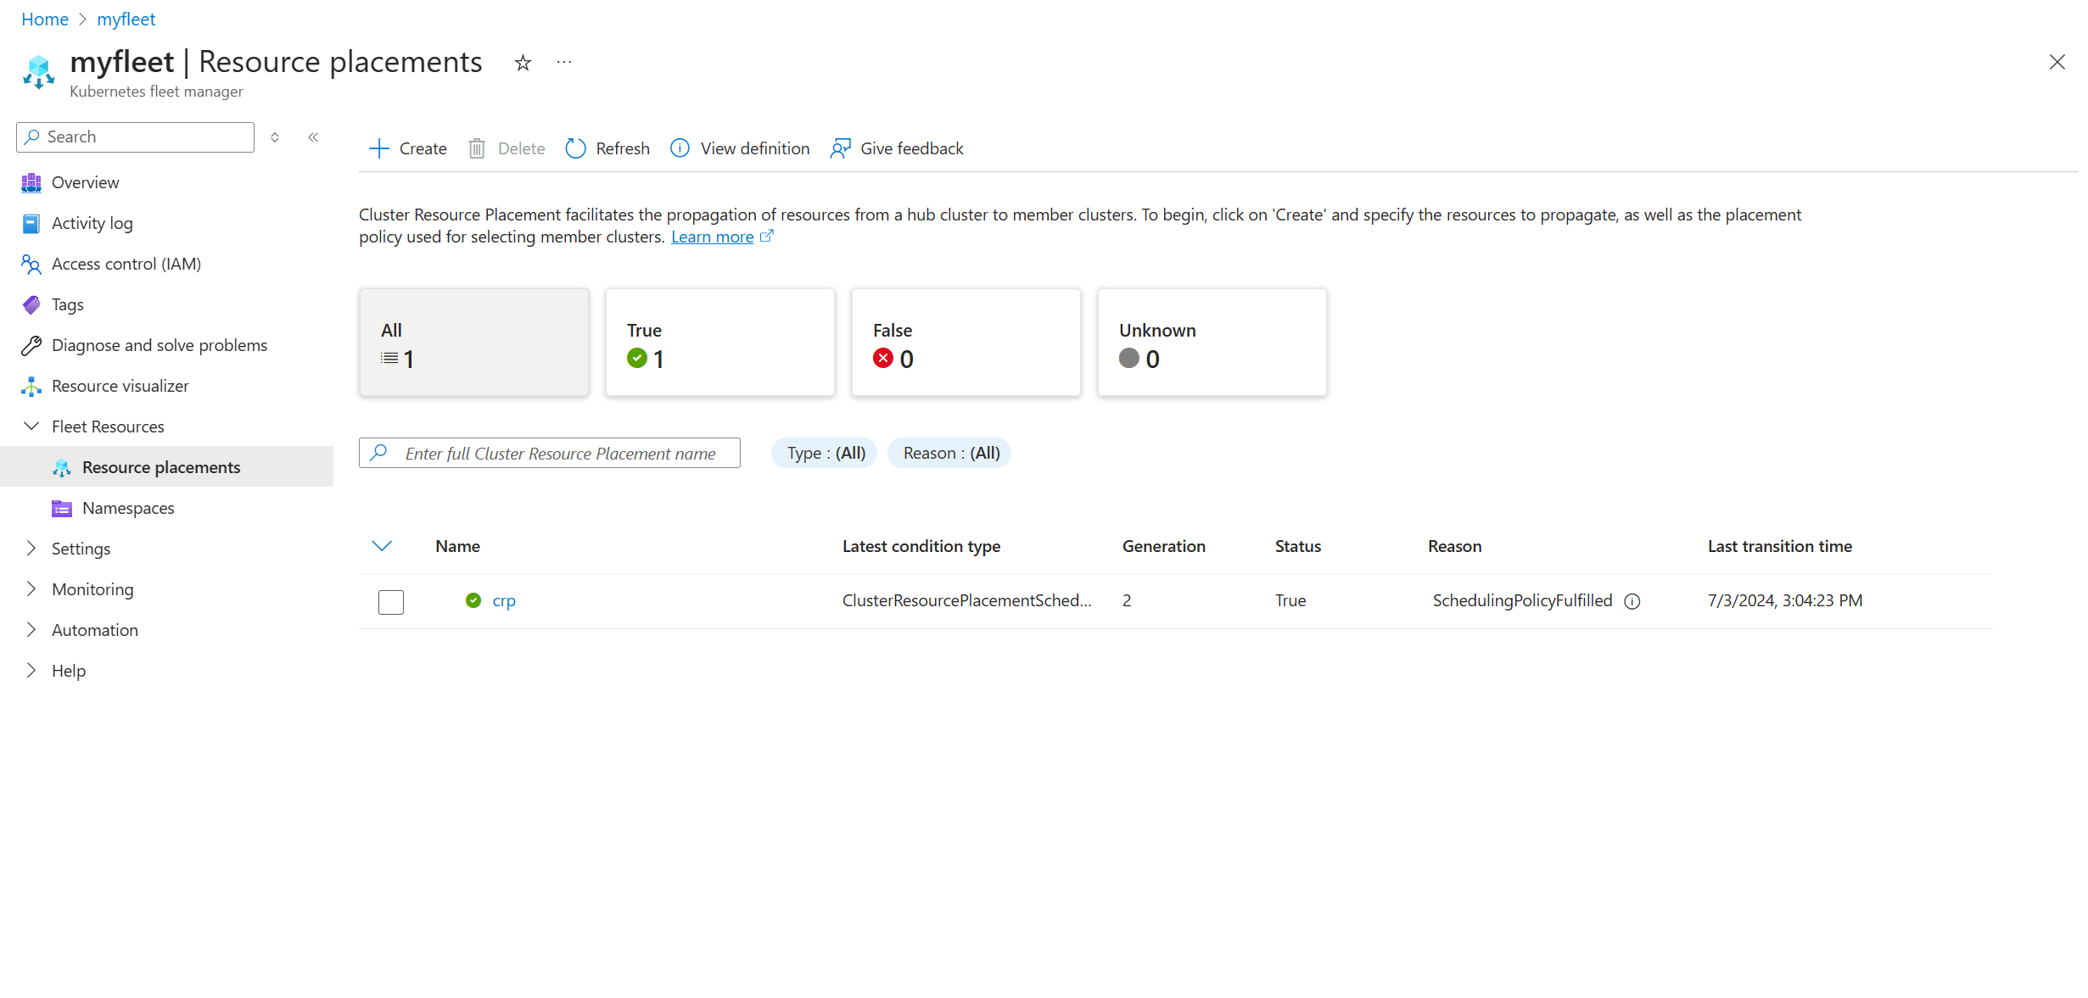The image size is (2088, 998).
Task: Open the Learn more link
Action: pyautogui.click(x=712, y=237)
